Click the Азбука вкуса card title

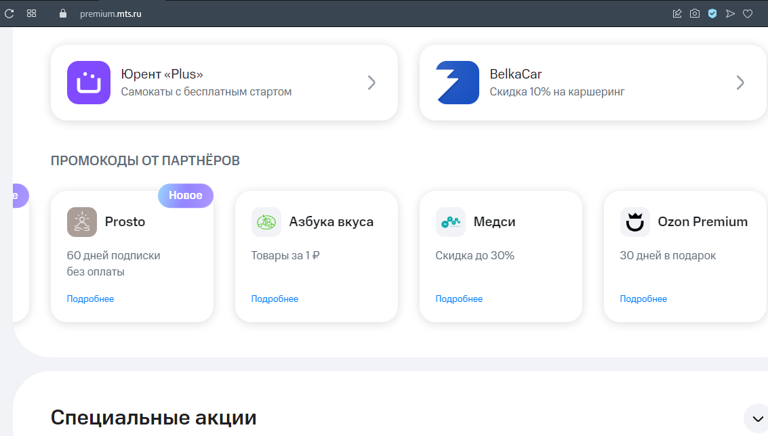pyautogui.click(x=331, y=221)
